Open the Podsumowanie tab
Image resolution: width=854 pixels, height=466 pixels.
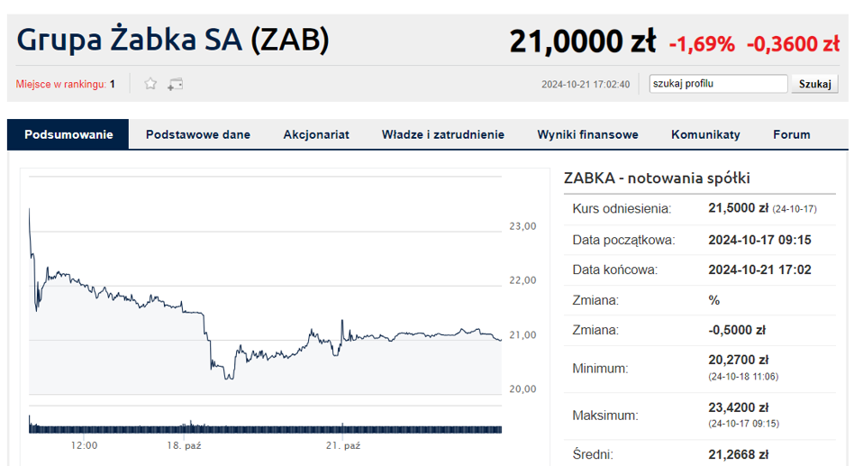[x=68, y=134]
